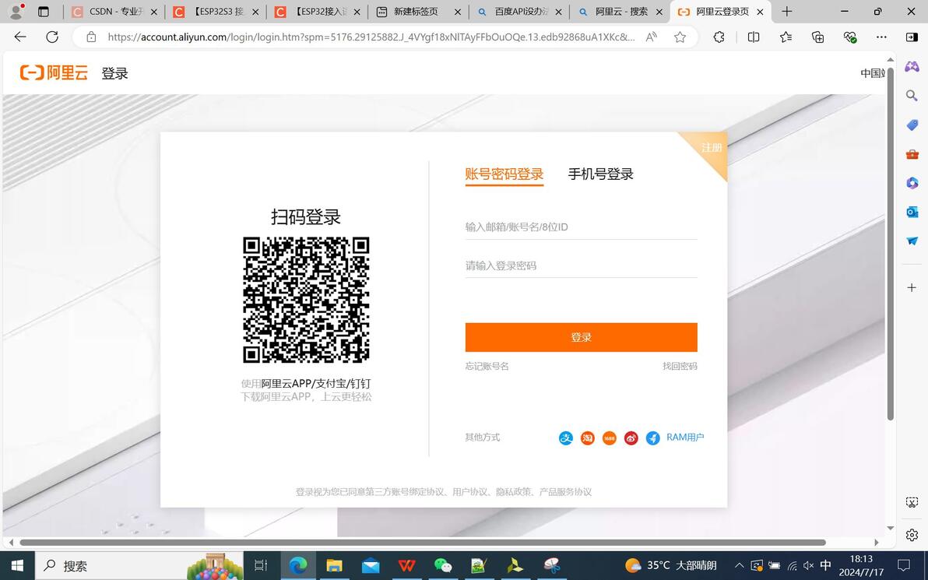This screenshot has width=928, height=580.
Task: Log in with the Taobao icon
Action: [587, 438]
